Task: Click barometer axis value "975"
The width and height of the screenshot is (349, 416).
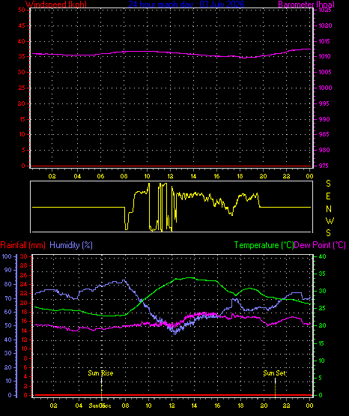Action: (x=324, y=166)
